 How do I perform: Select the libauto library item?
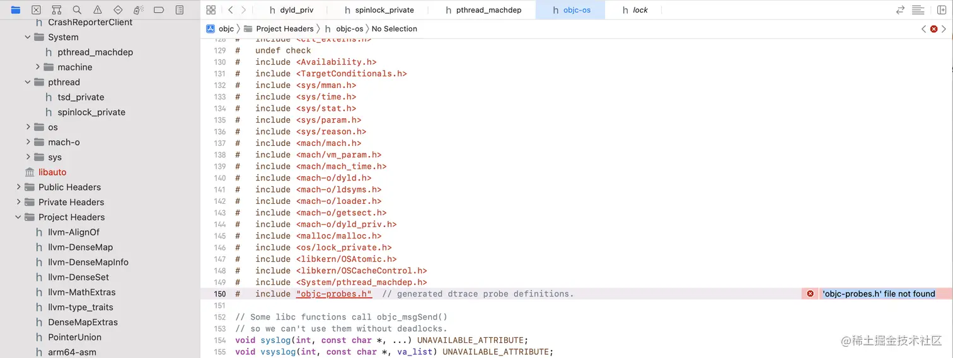click(52, 172)
